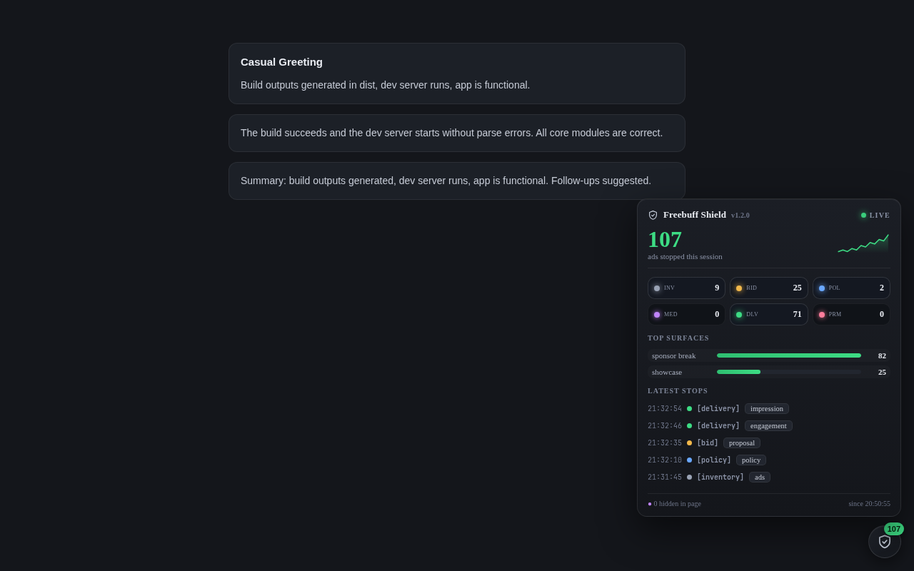
Task: Click the shield logo beside Freebuff Shield
Action: pos(653,215)
